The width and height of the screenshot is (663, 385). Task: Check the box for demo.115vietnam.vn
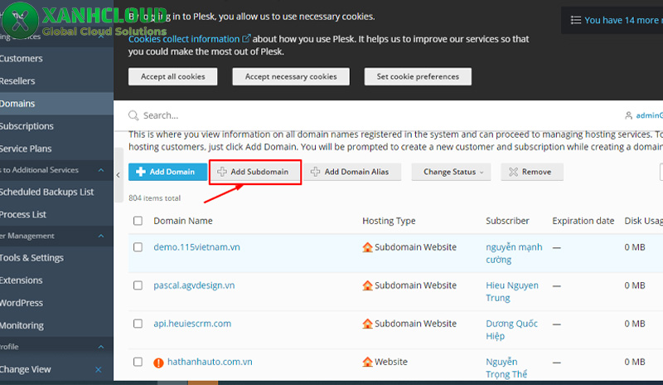[x=138, y=247]
